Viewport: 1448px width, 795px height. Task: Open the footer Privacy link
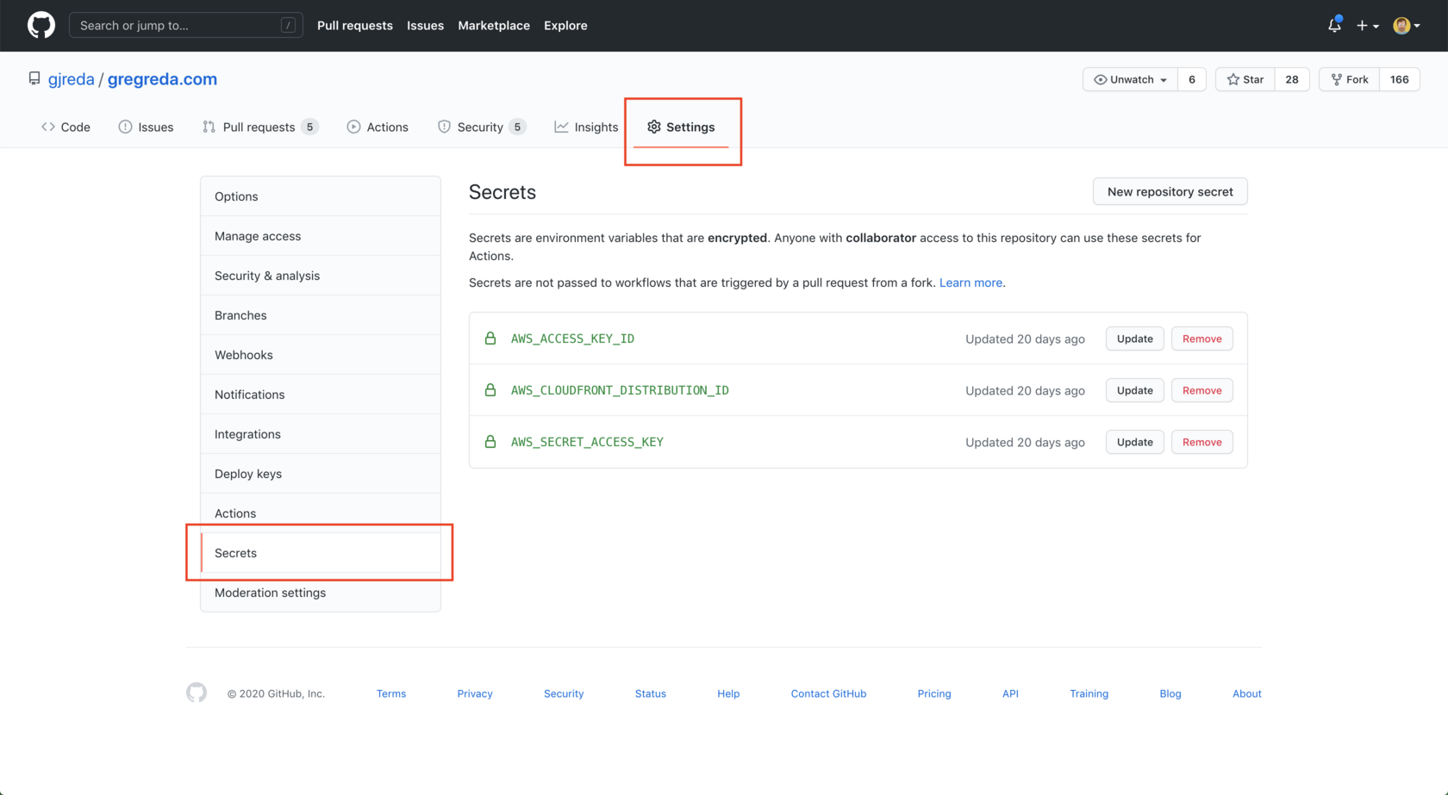tap(475, 693)
